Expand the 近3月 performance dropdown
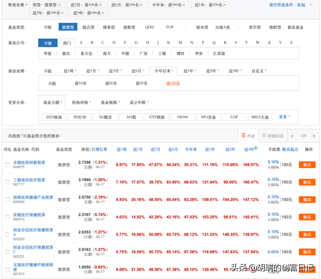The width and height of the screenshot is (321, 279). (x=115, y=71)
